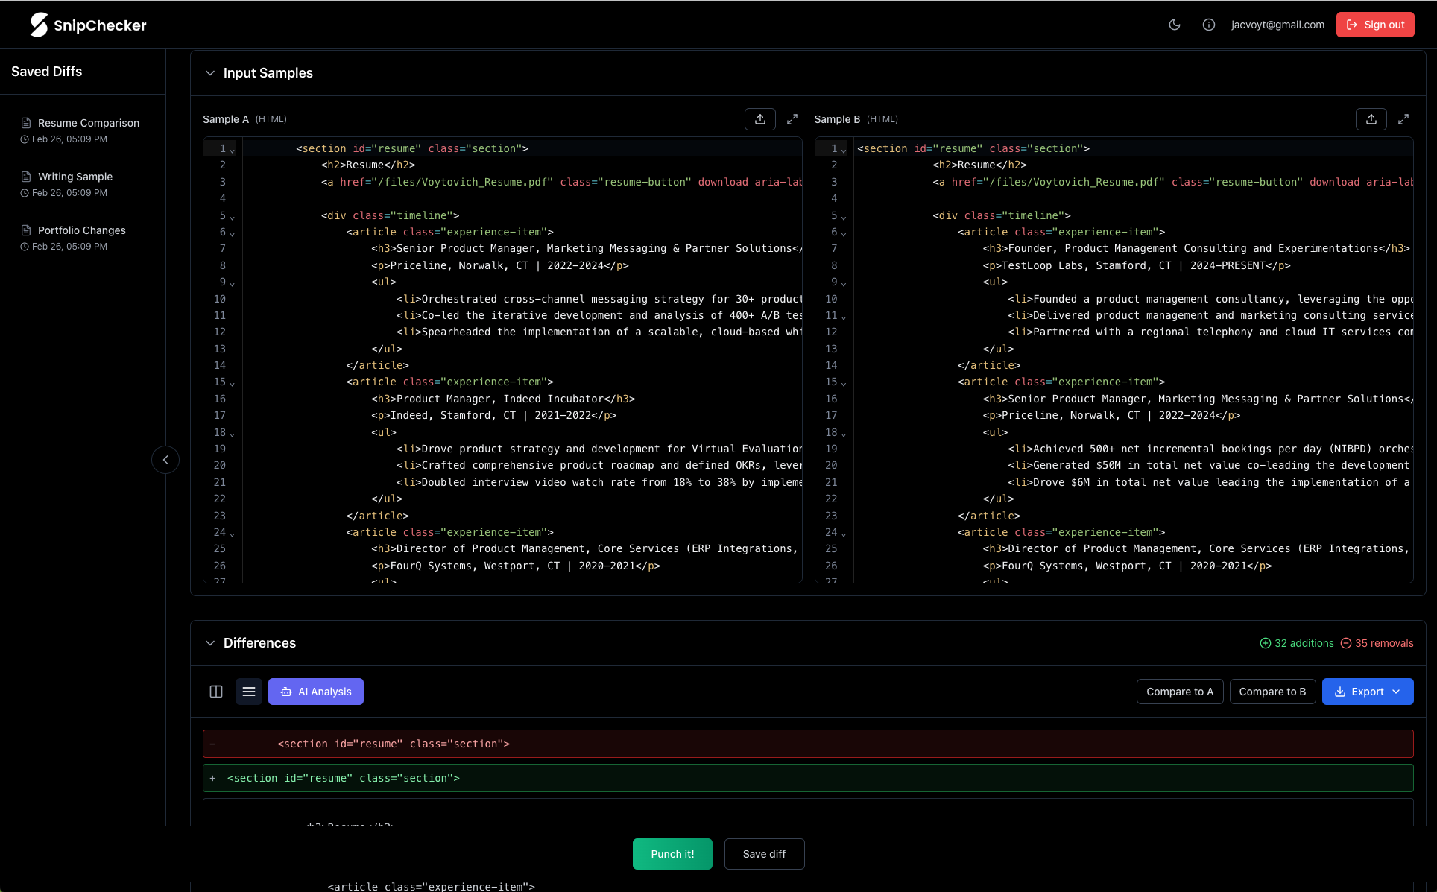Fold line 5 in Sample A
Screen dimensions: 1437x892
coord(233,217)
